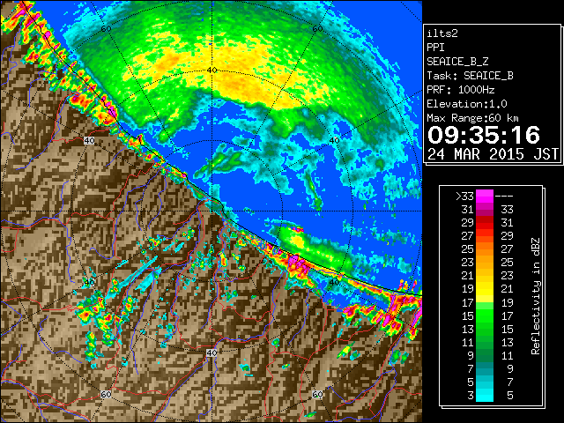The image size is (564, 423).
Task: Select the "Elevation:1.0" text
Action: pyautogui.click(x=467, y=104)
